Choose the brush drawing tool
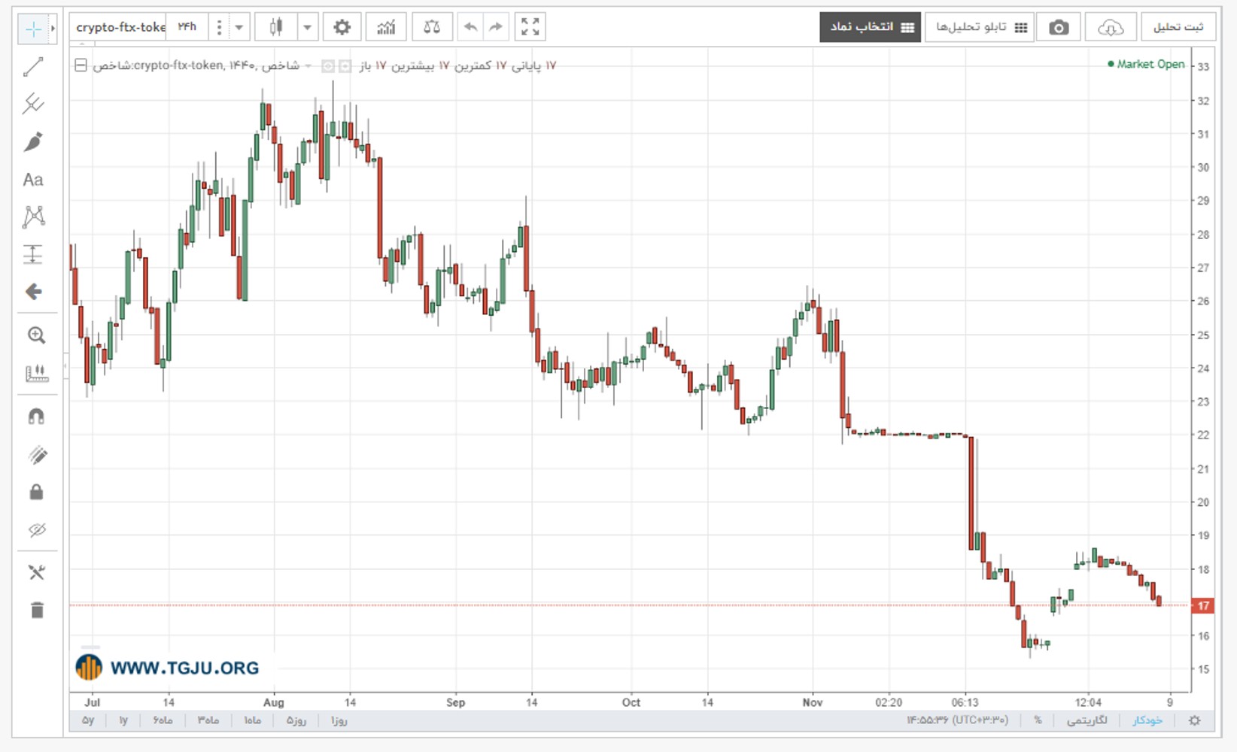 point(33,141)
